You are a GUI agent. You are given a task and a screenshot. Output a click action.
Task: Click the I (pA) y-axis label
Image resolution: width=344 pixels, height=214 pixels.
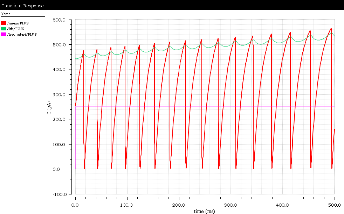coord(49,108)
